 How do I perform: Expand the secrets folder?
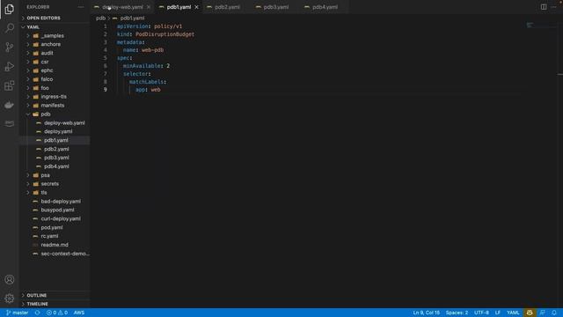coord(49,184)
